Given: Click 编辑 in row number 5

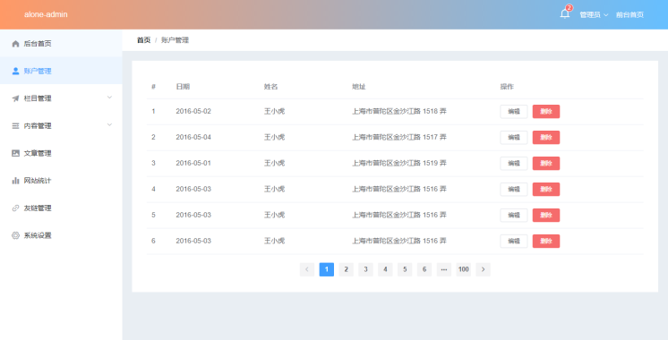Looking at the screenshot, I should click(x=514, y=216).
